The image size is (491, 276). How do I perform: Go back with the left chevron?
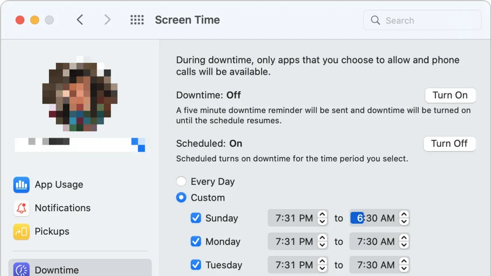[80, 20]
